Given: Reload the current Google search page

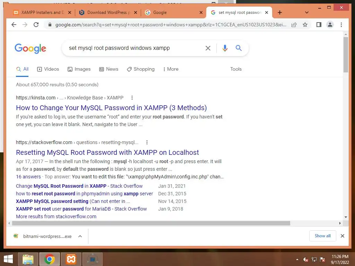Looking at the screenshot, I should 36,25.
